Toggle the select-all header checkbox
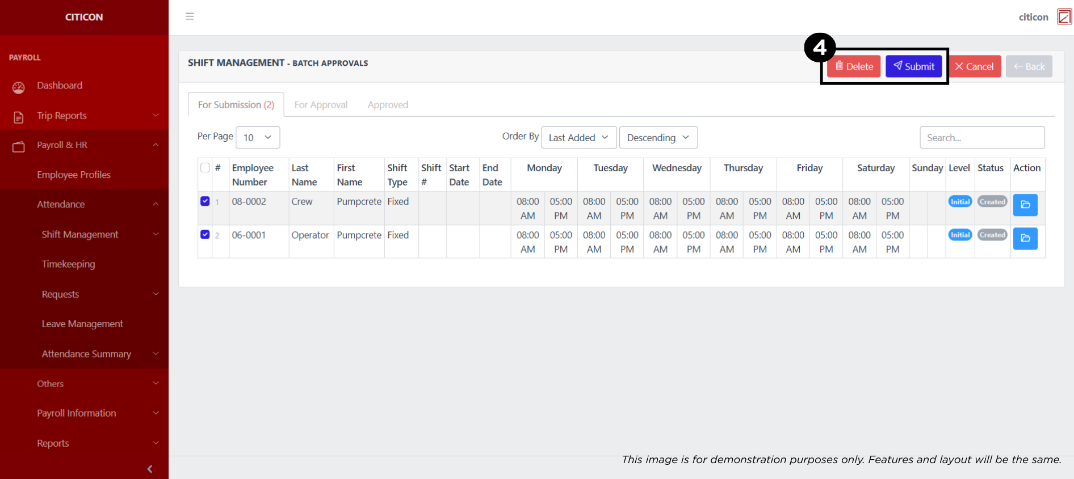This screenshot has width=1074, height=479. pos(205,167)
